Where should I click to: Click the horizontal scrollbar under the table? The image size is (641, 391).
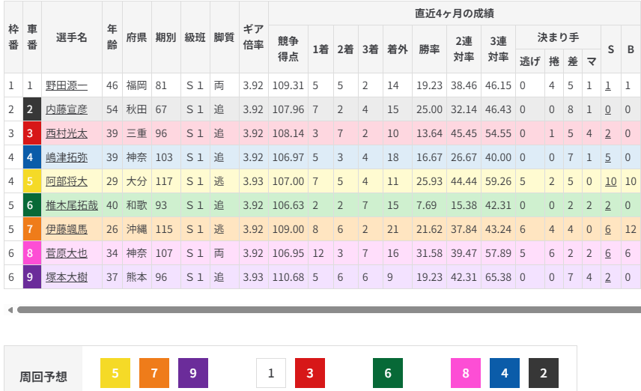(x=329, y=309)
